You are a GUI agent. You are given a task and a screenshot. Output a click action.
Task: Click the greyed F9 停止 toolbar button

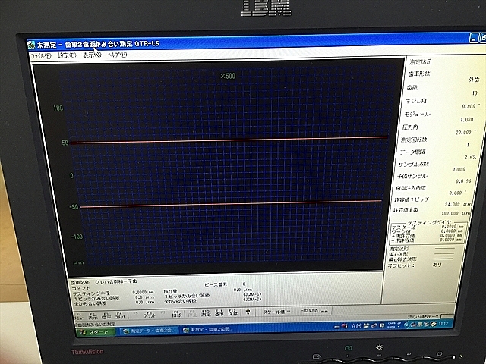coord(192,313)
